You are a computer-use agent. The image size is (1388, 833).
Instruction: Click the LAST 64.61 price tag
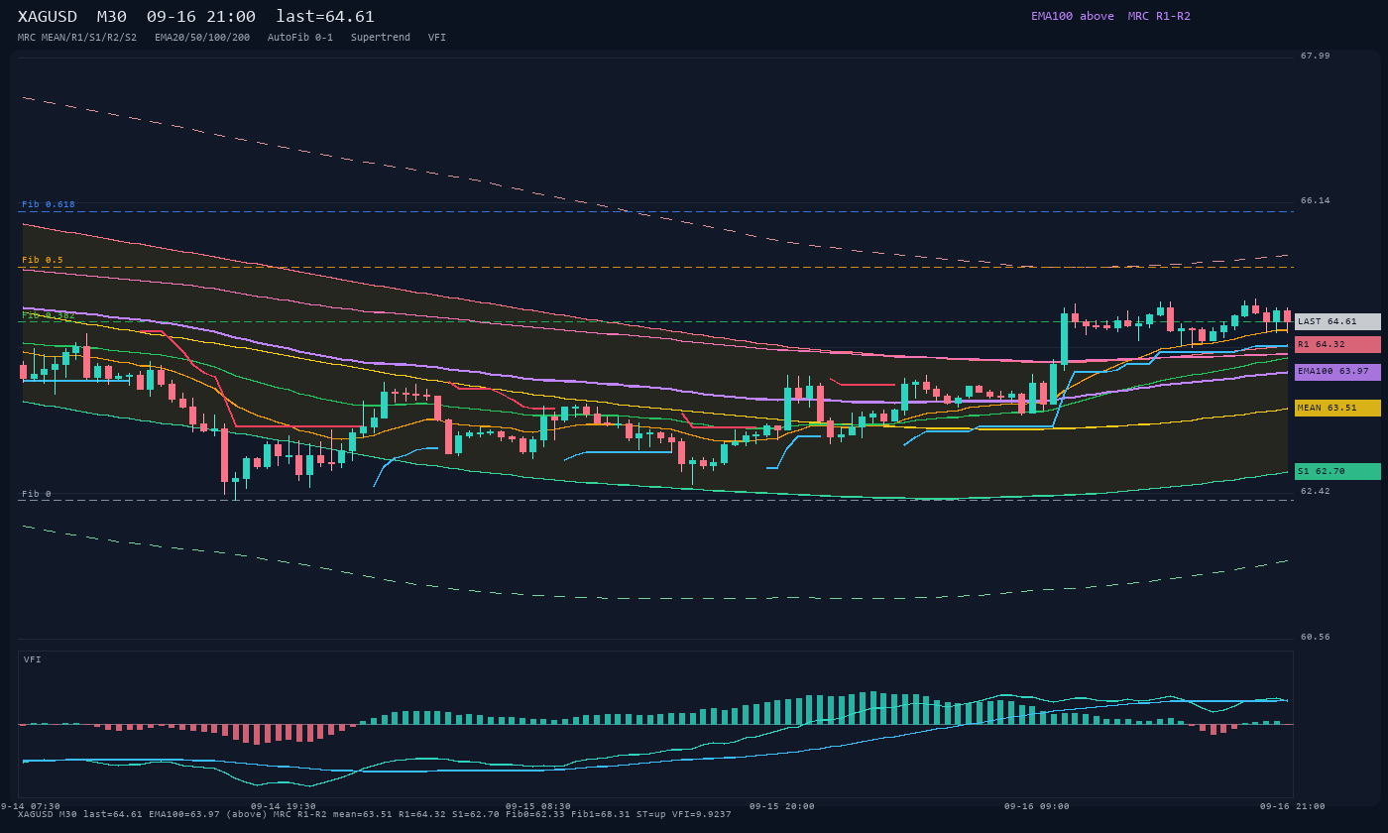(1337, 321)
